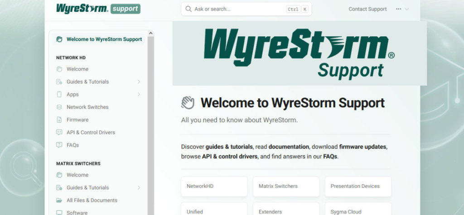The width and height of the screenshot is (464, 215).
Task: Open the Sygma Cloud card
Action: coord(358,209)
